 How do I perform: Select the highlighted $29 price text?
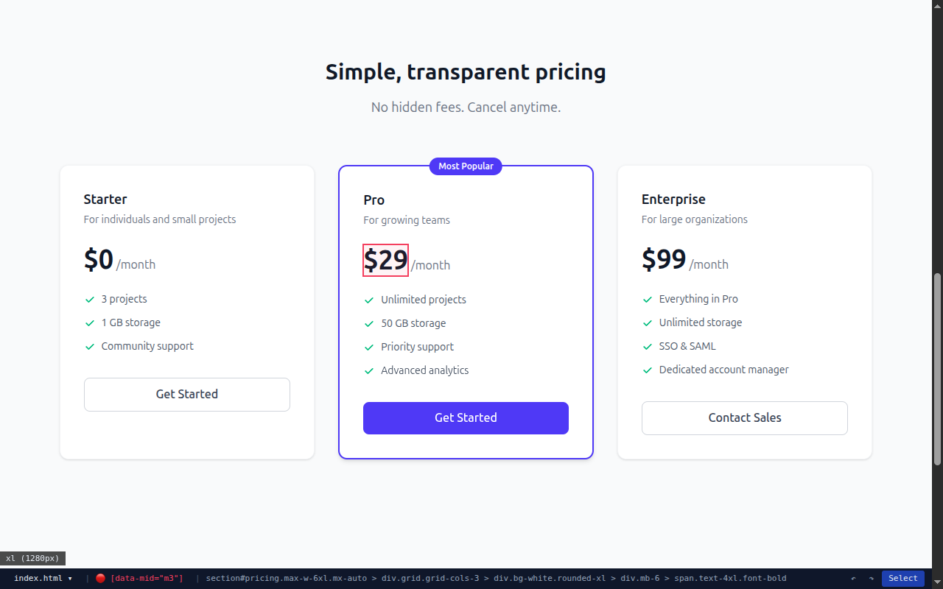click(385, 261)
